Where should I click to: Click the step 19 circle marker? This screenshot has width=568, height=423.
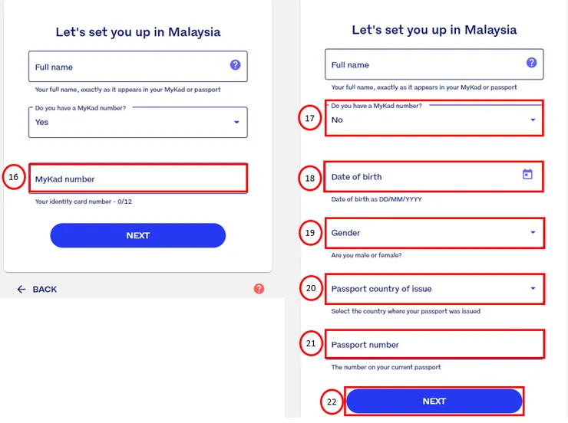tap(310, 233)
